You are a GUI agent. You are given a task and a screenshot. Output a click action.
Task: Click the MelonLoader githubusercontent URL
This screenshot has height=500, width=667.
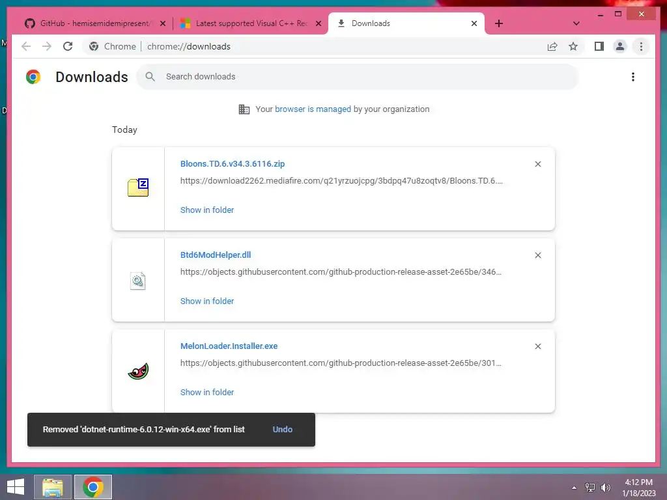(x=341, y=363)
